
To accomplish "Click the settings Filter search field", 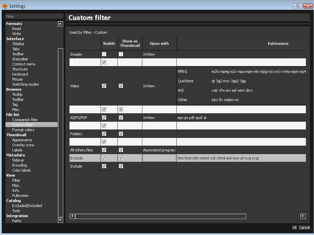I will [x=34, y=17].
